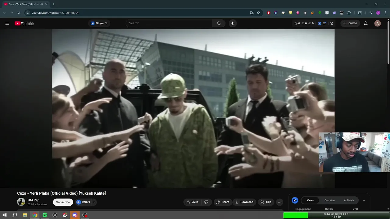Click the clock counter showing 0
This screenshot has height=219, width=390.
tap(297, 23)
